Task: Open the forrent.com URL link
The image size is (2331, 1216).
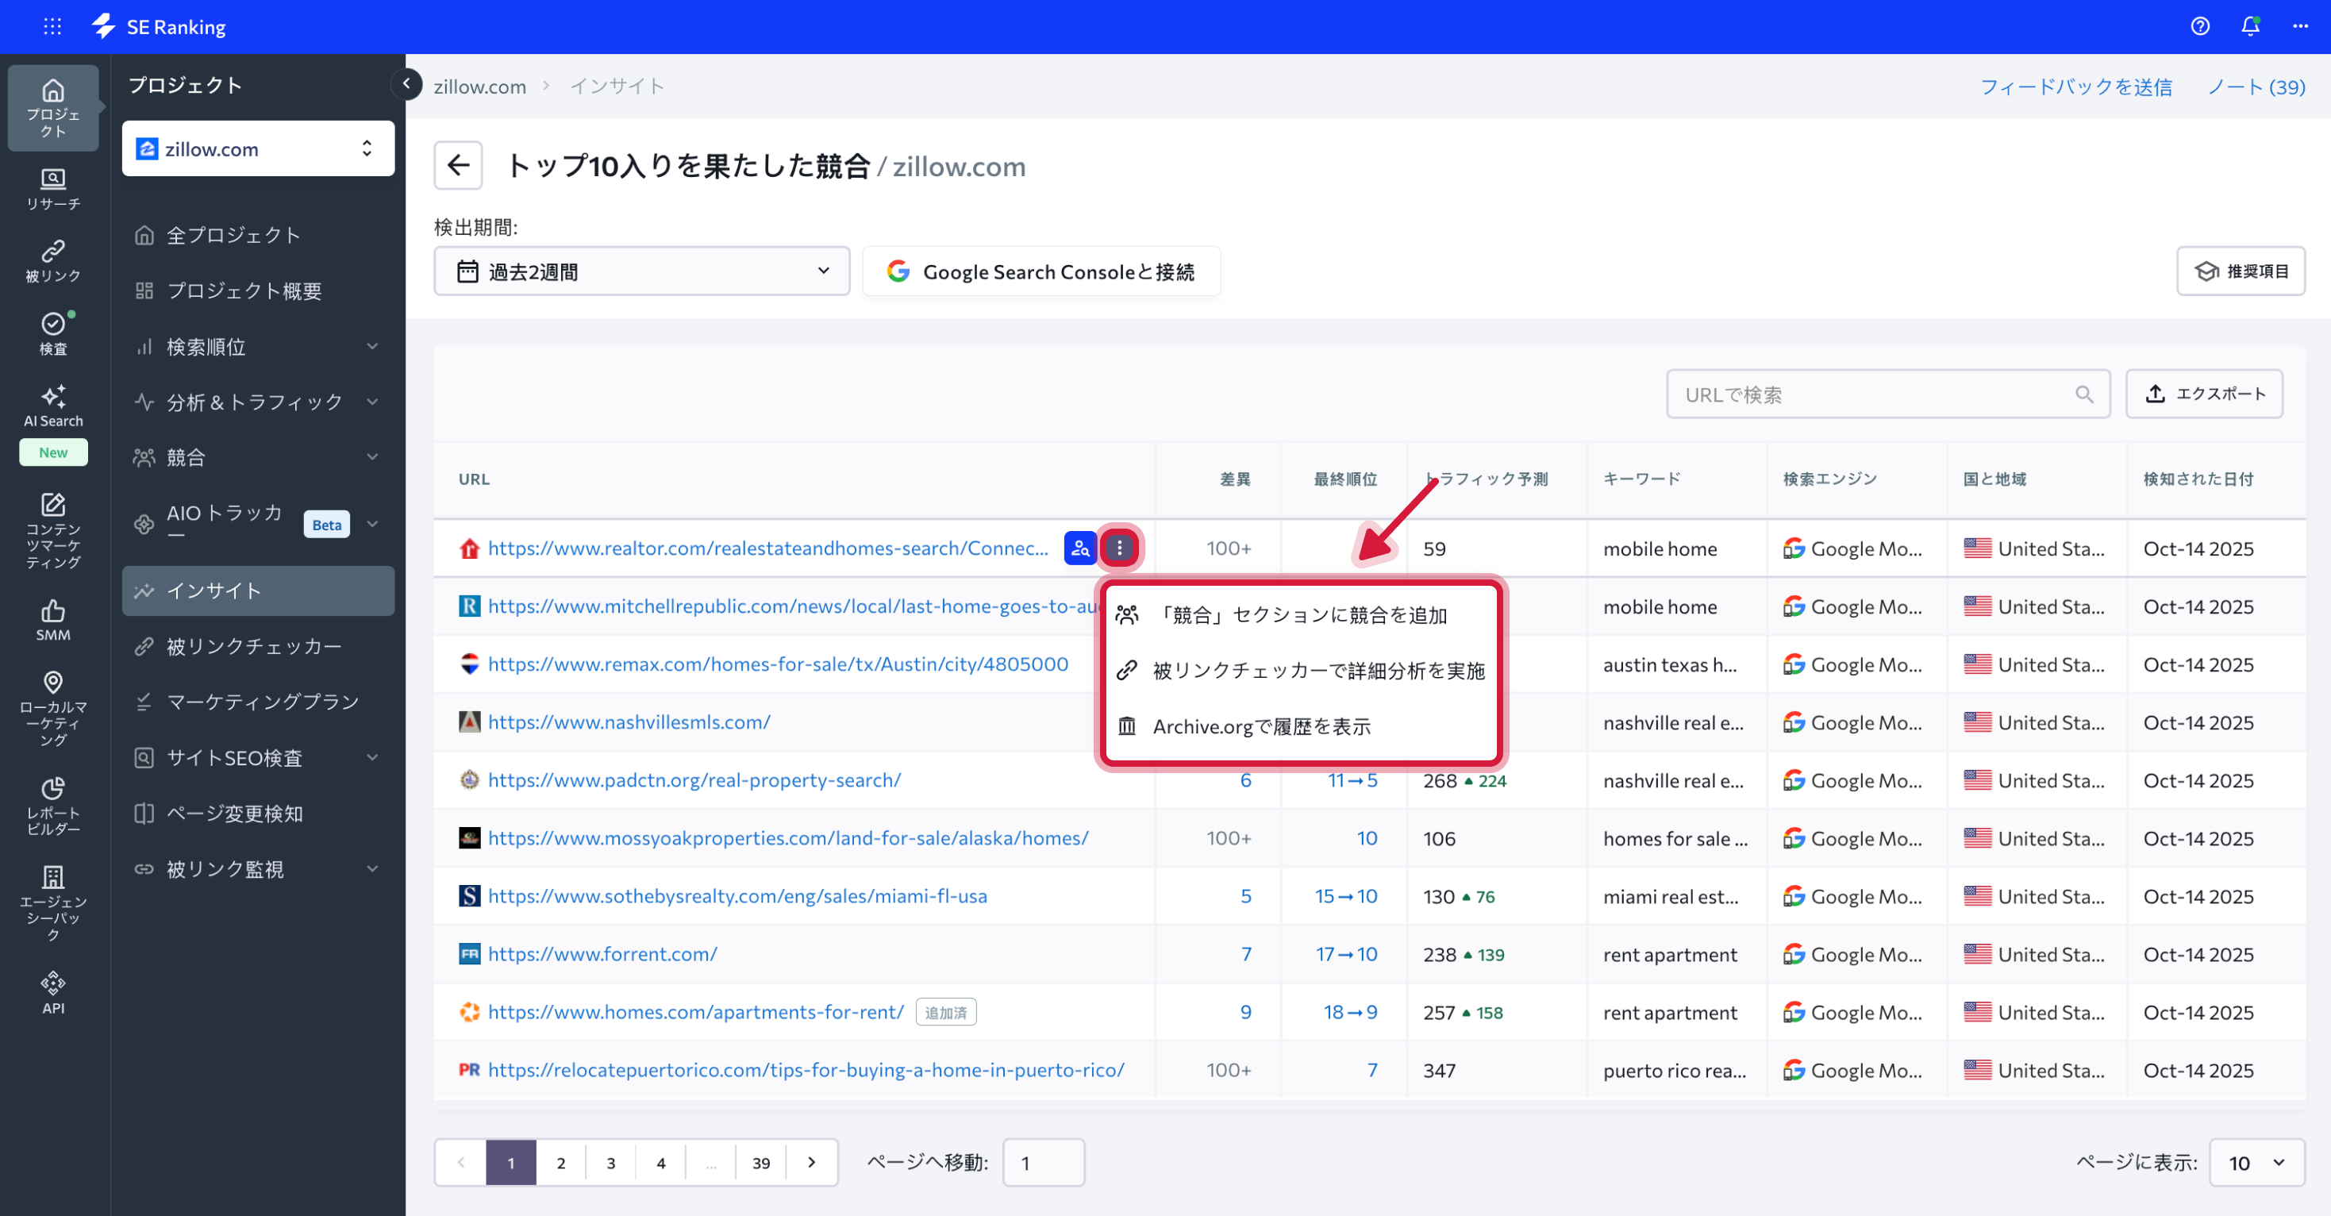Action: click(602, 953)
